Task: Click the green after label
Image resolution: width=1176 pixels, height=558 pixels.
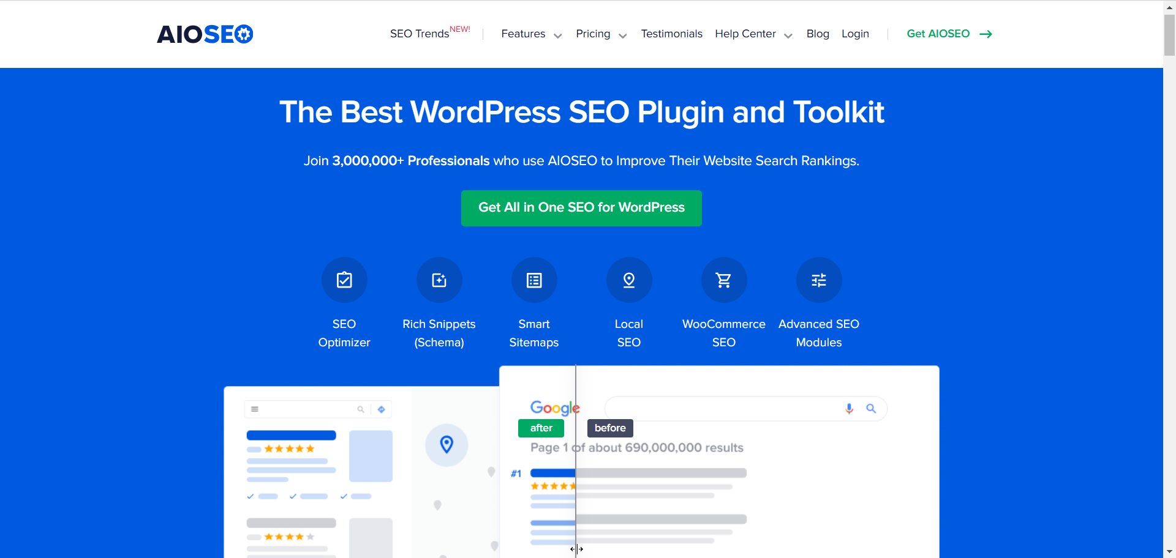Action: 541,428
